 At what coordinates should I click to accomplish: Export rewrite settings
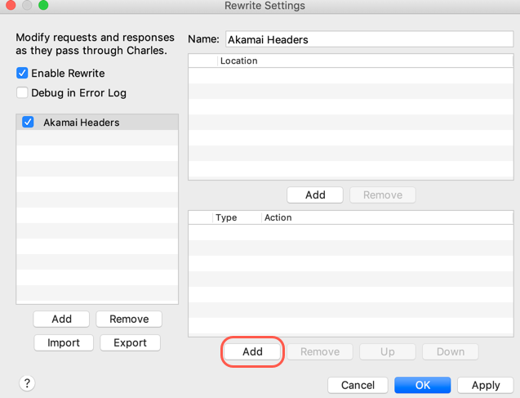pos(130,342)
